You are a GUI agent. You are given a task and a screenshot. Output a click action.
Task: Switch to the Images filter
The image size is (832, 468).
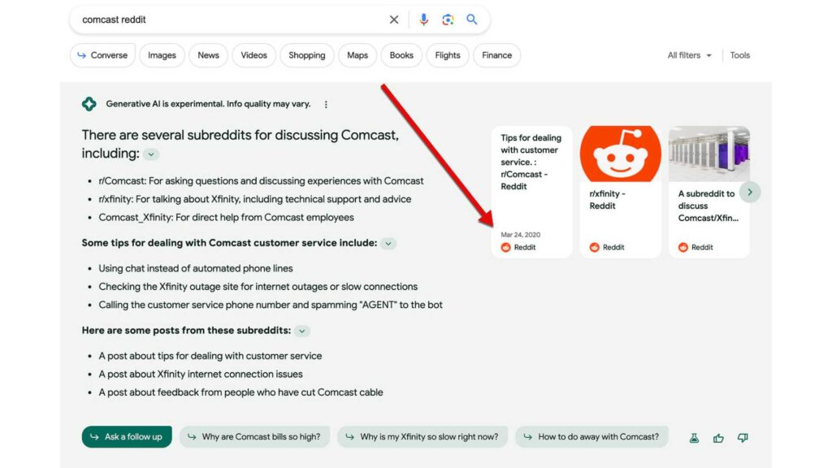pos(162,55)
